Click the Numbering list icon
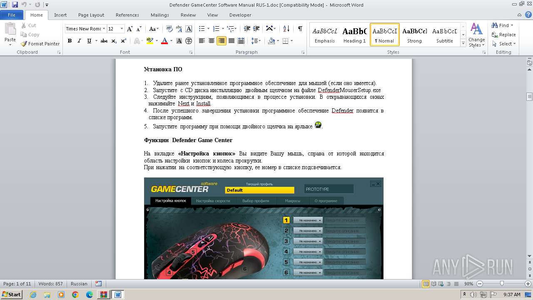 pos(216,29)
